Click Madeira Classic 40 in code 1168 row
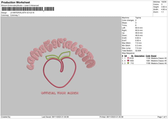Screen dimensions: 168x119 point(159,63)
